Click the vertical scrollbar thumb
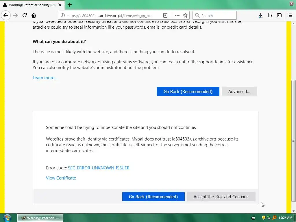The width and height of the screenshot is (296, 222). [x=293, y=141]
